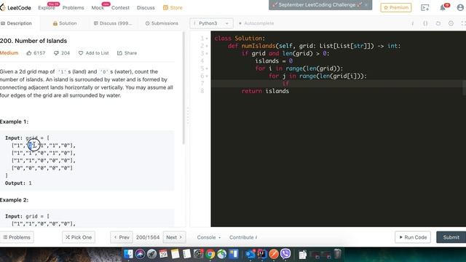Reset code to default icon
The height and width of the screenshot is (262, 466).
click(438, 23)
